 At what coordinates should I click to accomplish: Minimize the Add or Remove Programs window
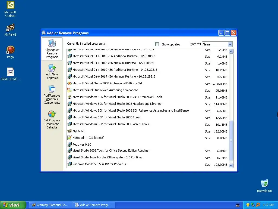pos(221,33)
